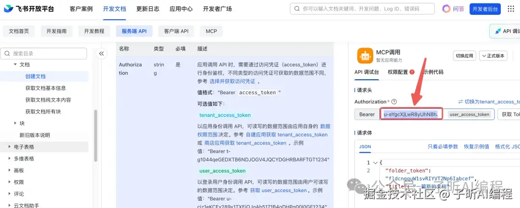Click the 切换应用 button

coord(464,56)
